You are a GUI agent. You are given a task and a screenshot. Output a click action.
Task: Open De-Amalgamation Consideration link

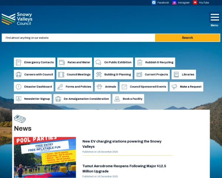[x=82, y=99]
